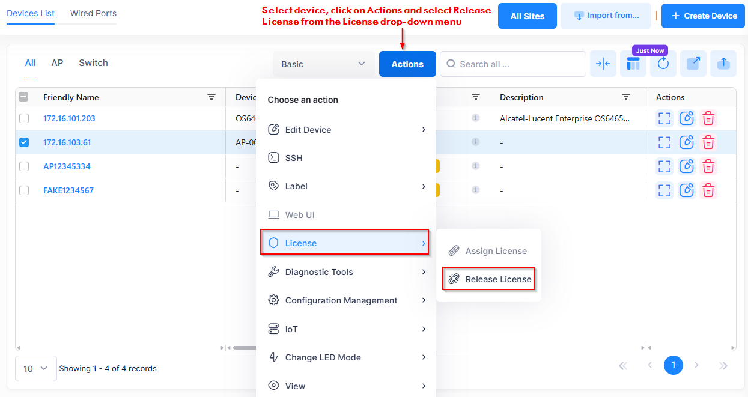Open the Basic view dropdown

323,64
